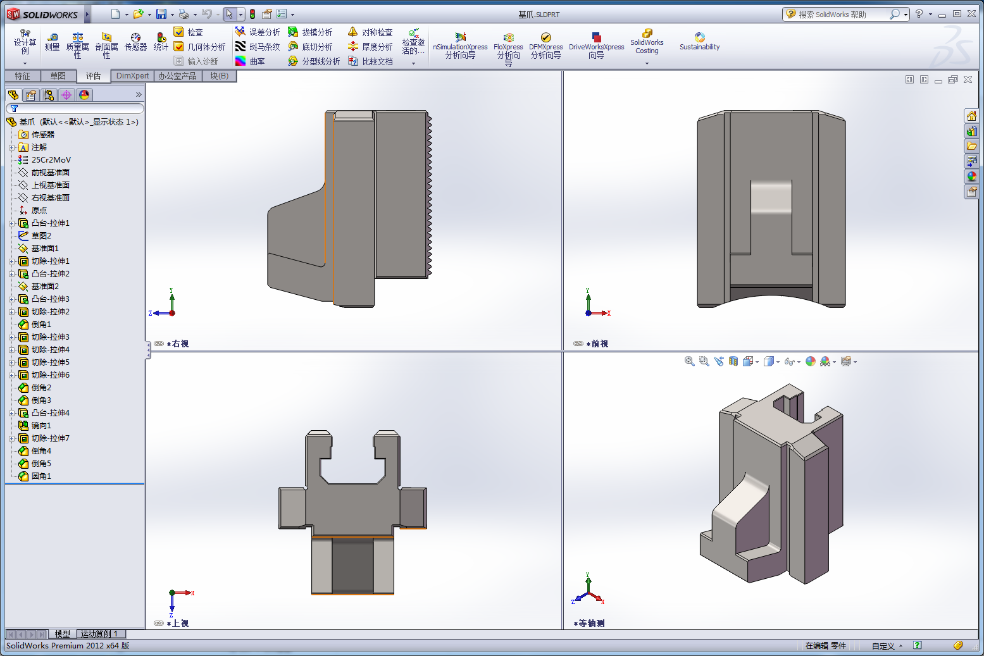This screenshot has height=656, width=984.
Task: Open the 运动算例 1 motion study tab
Action: [101, 633]
